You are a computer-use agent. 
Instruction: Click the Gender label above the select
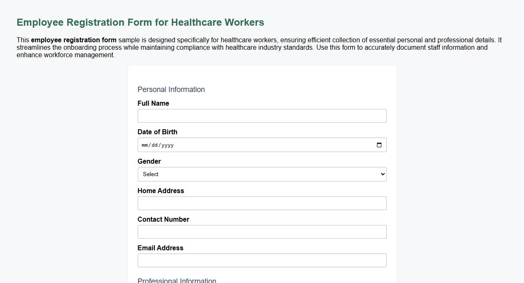149,161
